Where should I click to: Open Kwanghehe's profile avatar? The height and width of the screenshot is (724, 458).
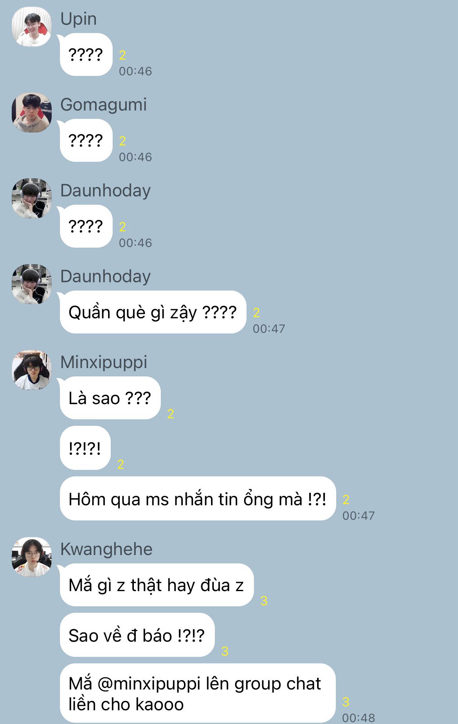coord(32,557)
